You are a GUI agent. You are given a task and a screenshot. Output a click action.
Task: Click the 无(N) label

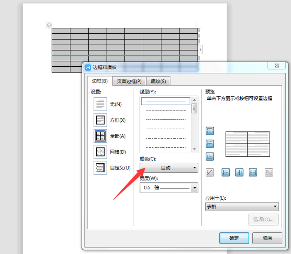pos(116,104)
